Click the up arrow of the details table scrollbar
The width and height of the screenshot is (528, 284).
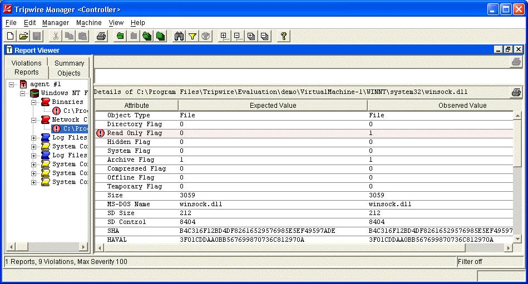[x=517, y=116]
